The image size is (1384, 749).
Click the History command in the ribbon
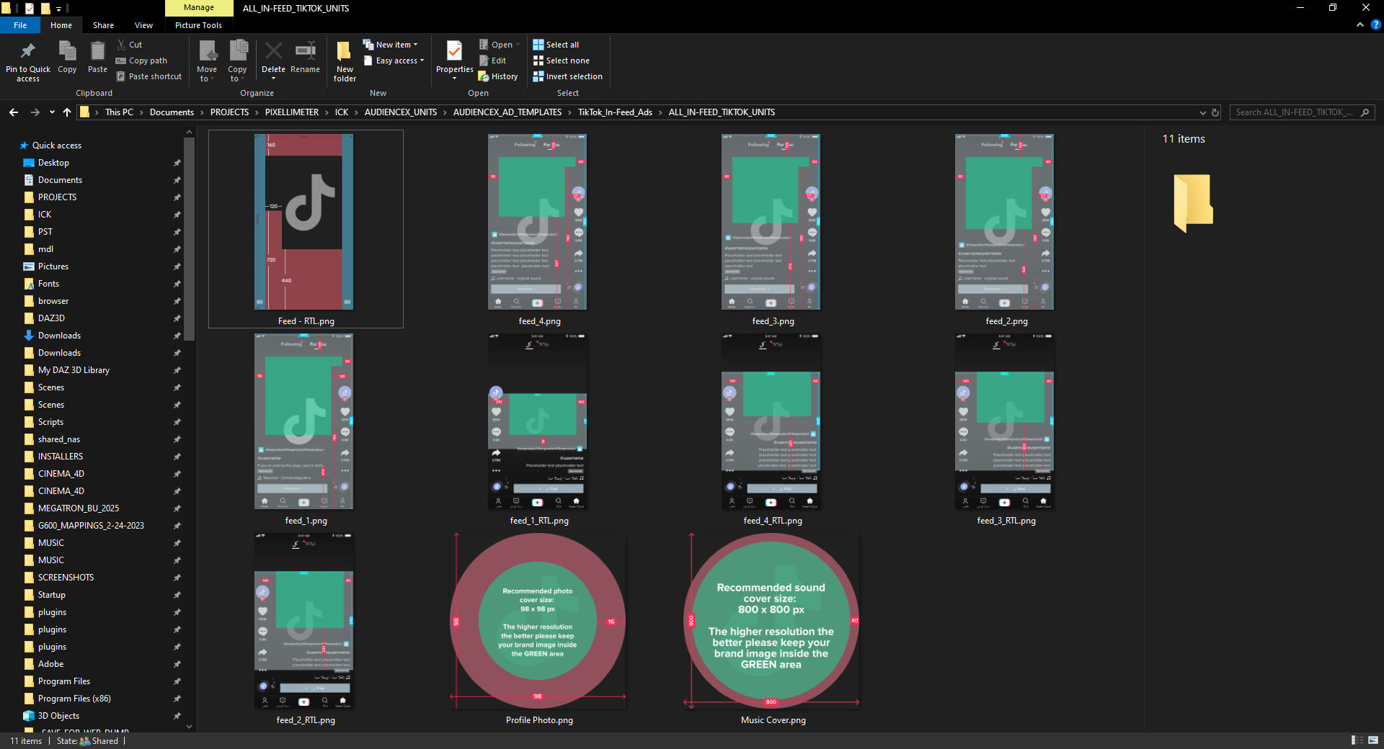498,76
